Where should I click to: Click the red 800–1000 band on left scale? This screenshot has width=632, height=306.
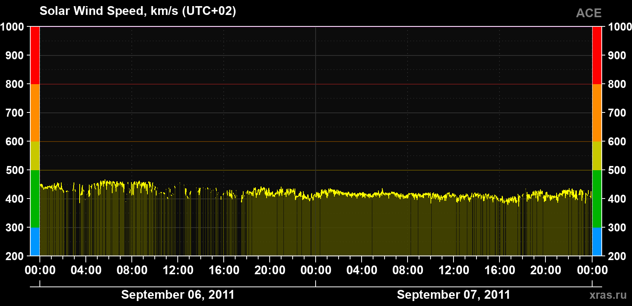(35, 55)
